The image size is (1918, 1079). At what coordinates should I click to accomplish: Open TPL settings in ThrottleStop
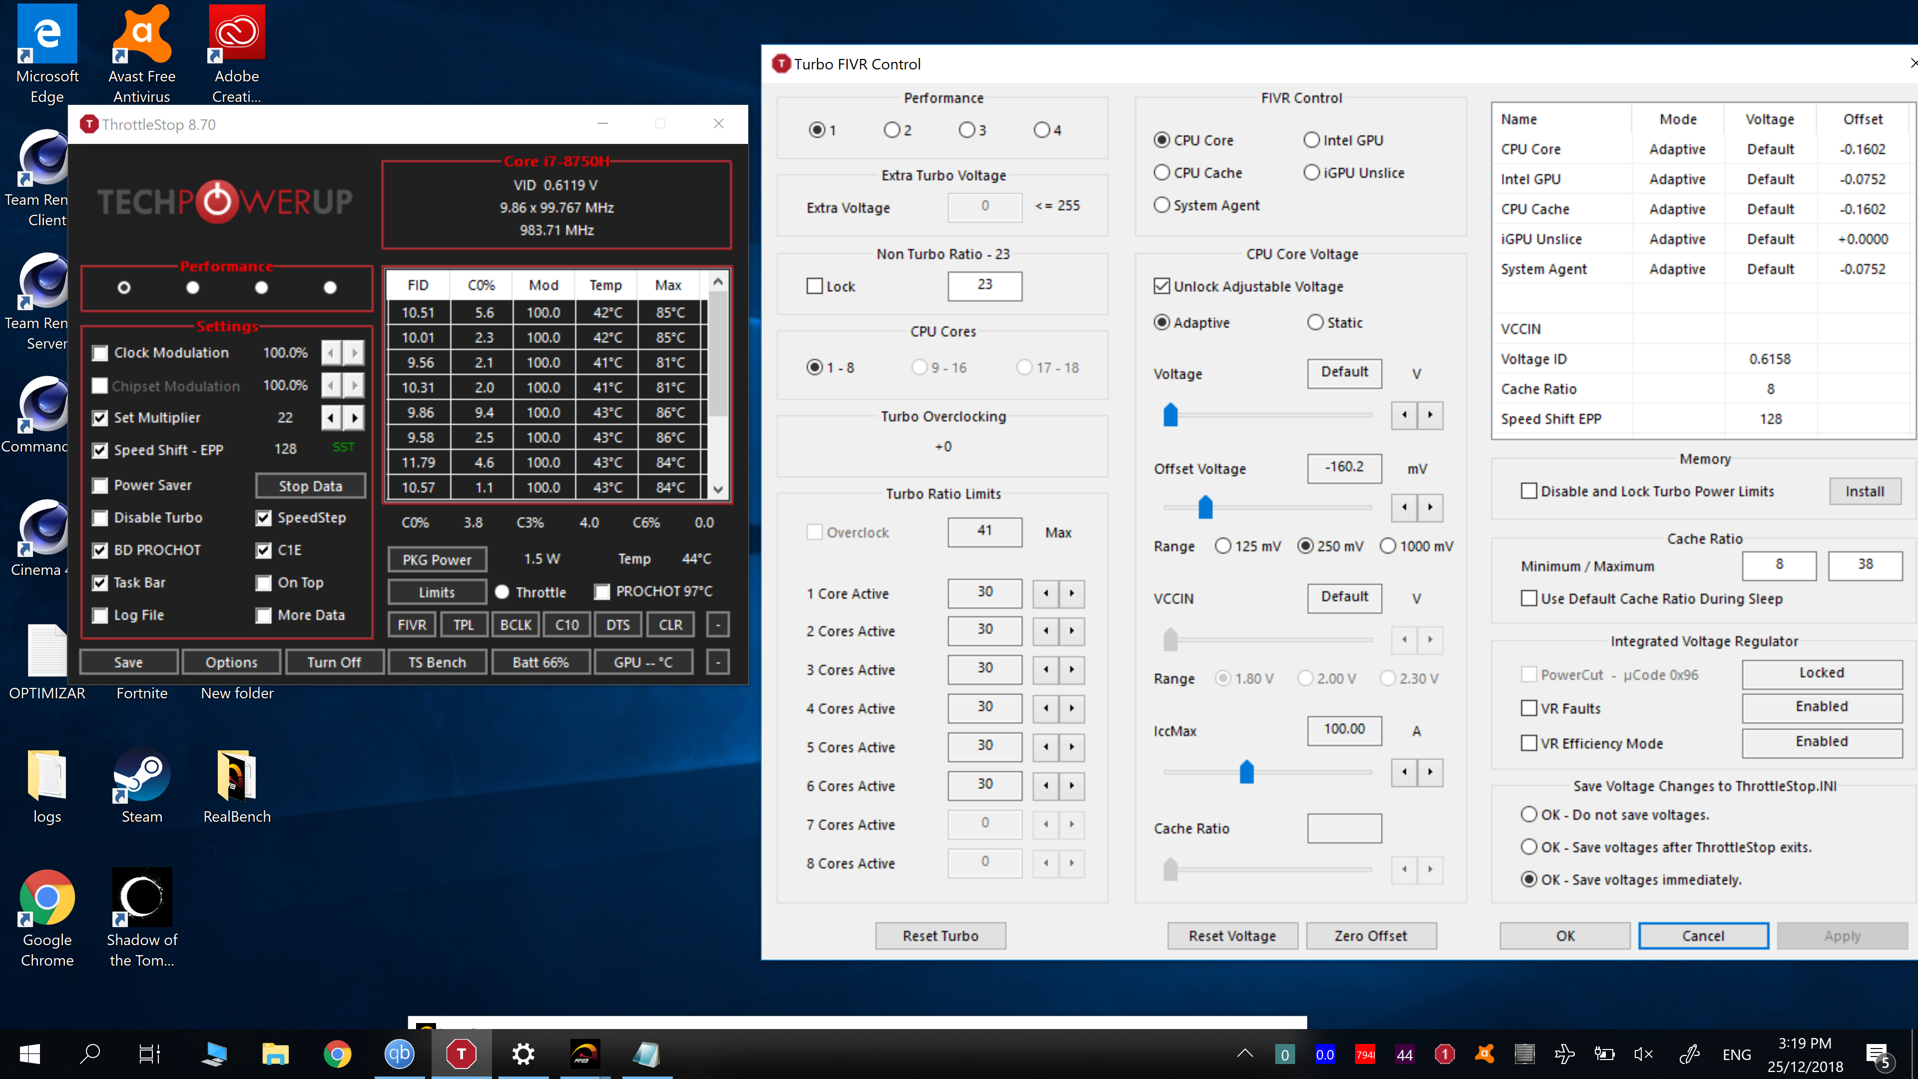click(463, 625)
